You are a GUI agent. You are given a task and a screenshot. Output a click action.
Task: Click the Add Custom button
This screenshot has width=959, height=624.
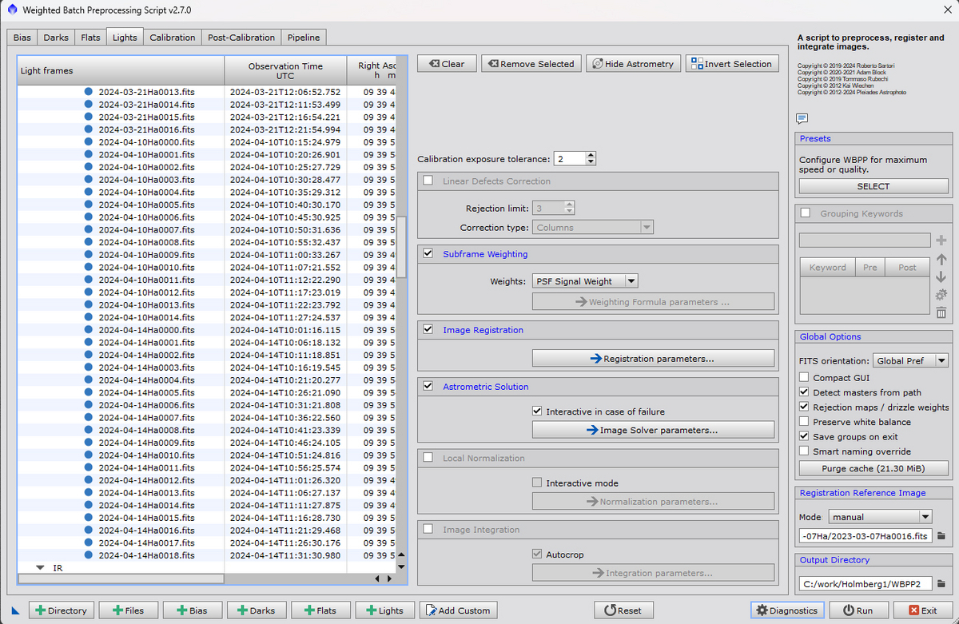pyautogui.click(x=458, y=610)
